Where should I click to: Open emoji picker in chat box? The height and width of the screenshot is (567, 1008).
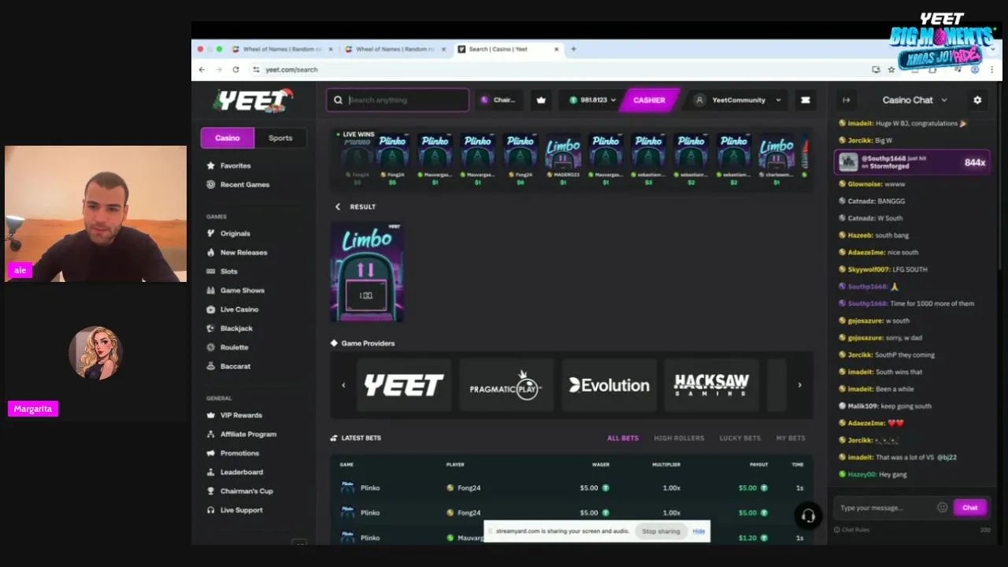(x=942, y=507)
